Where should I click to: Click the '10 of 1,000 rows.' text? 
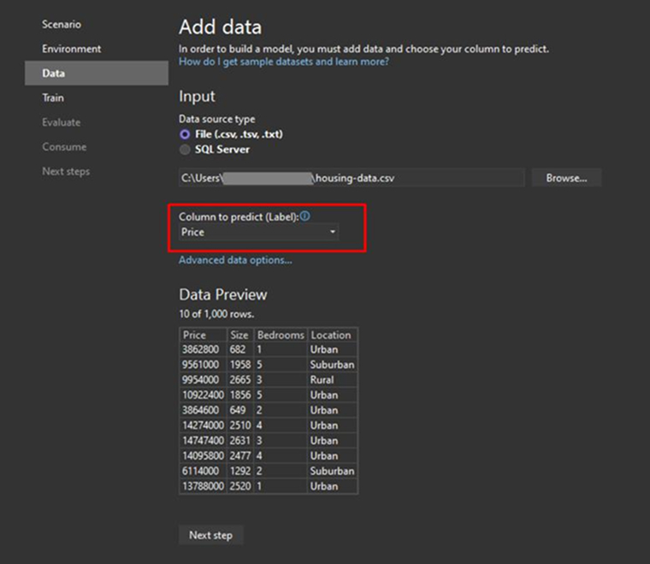coord(216,314)
